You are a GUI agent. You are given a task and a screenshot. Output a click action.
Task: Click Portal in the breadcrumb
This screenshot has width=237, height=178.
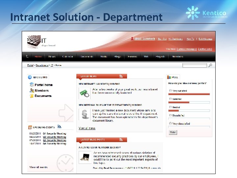tap(30, 65)
